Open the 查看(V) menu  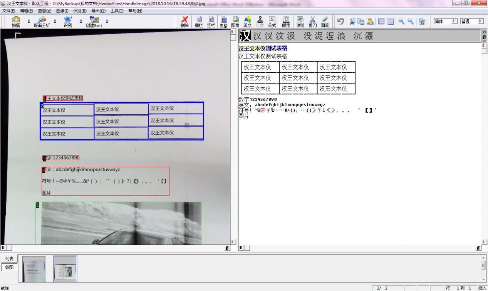pos(44,11)
